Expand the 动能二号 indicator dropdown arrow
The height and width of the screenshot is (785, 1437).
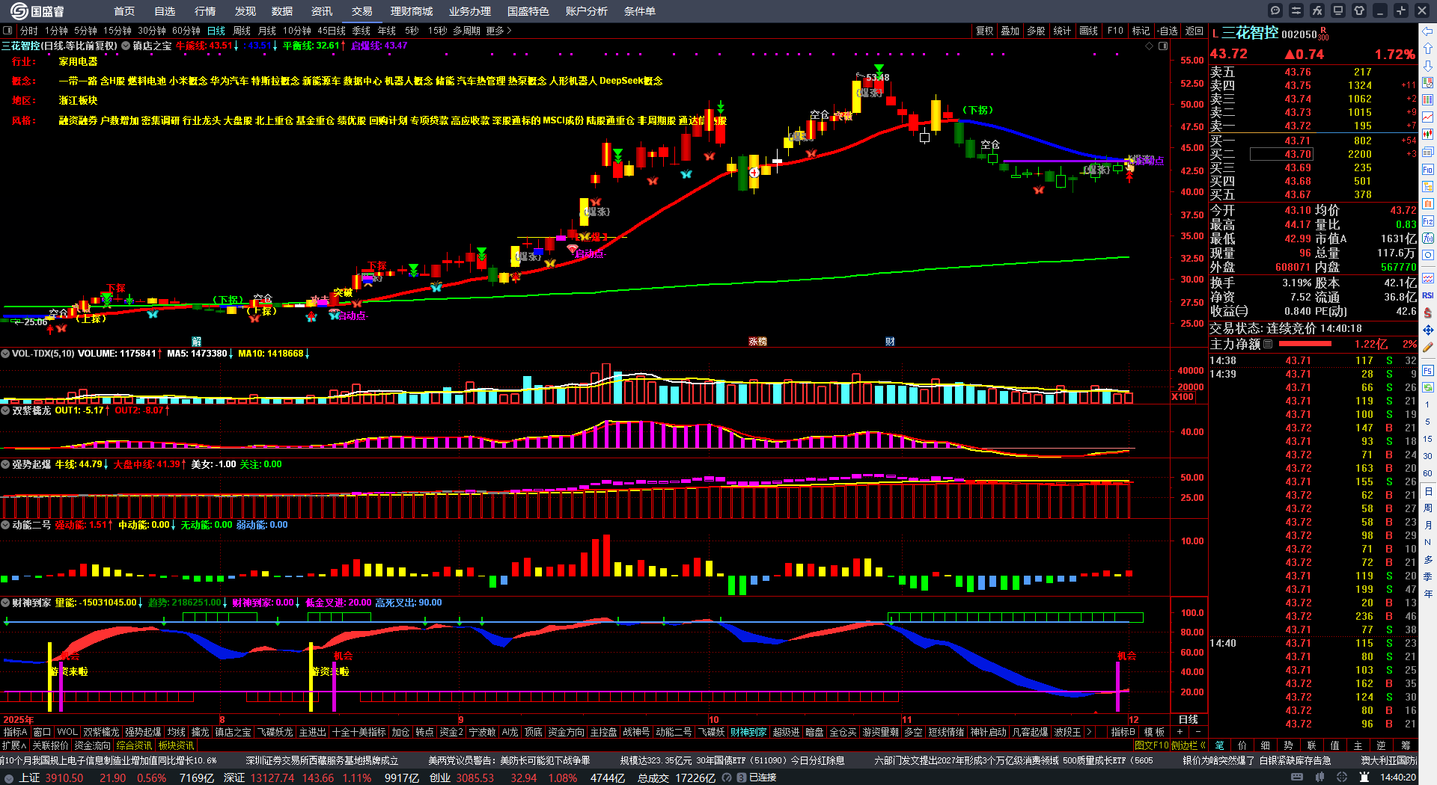pos(5,525)
